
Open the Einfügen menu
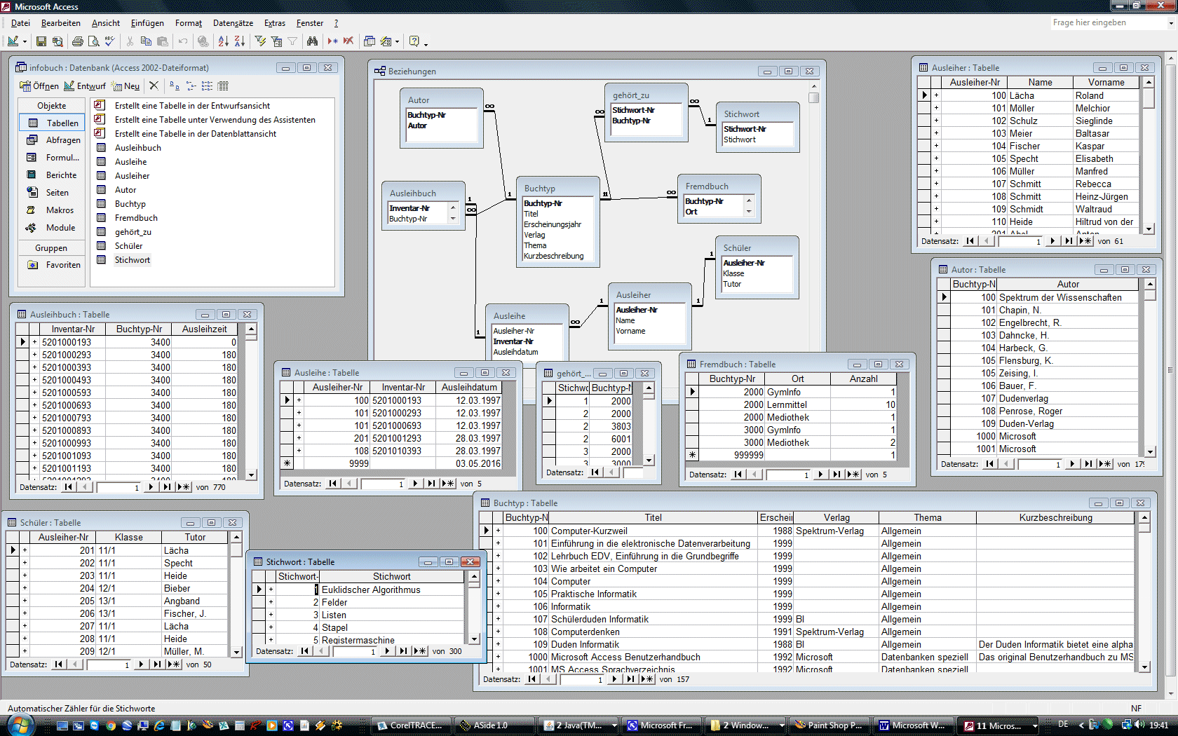tap(147, 23)
